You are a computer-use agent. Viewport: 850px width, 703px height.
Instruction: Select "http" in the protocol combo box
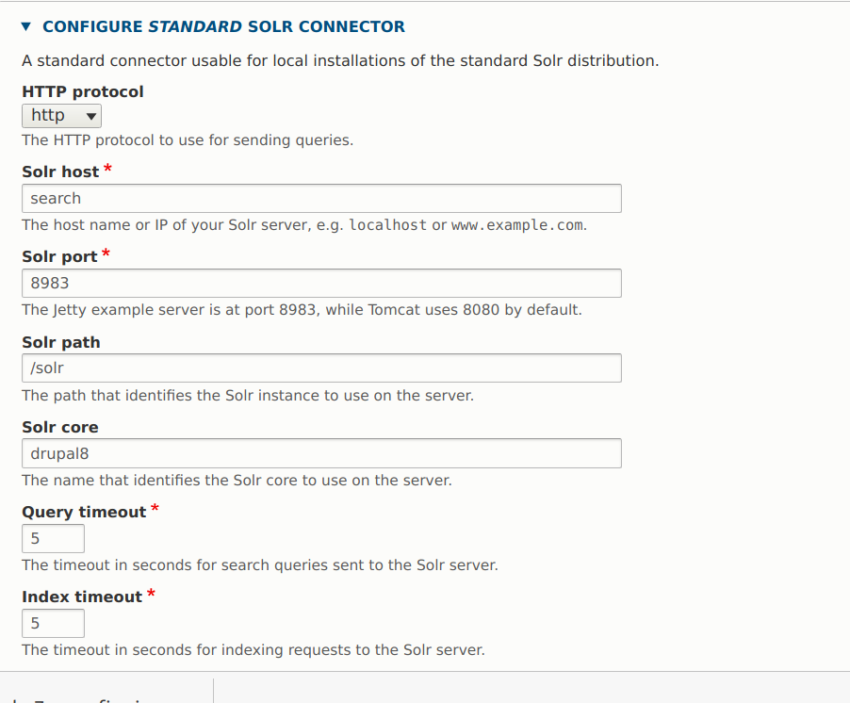[x=61, y=115]
